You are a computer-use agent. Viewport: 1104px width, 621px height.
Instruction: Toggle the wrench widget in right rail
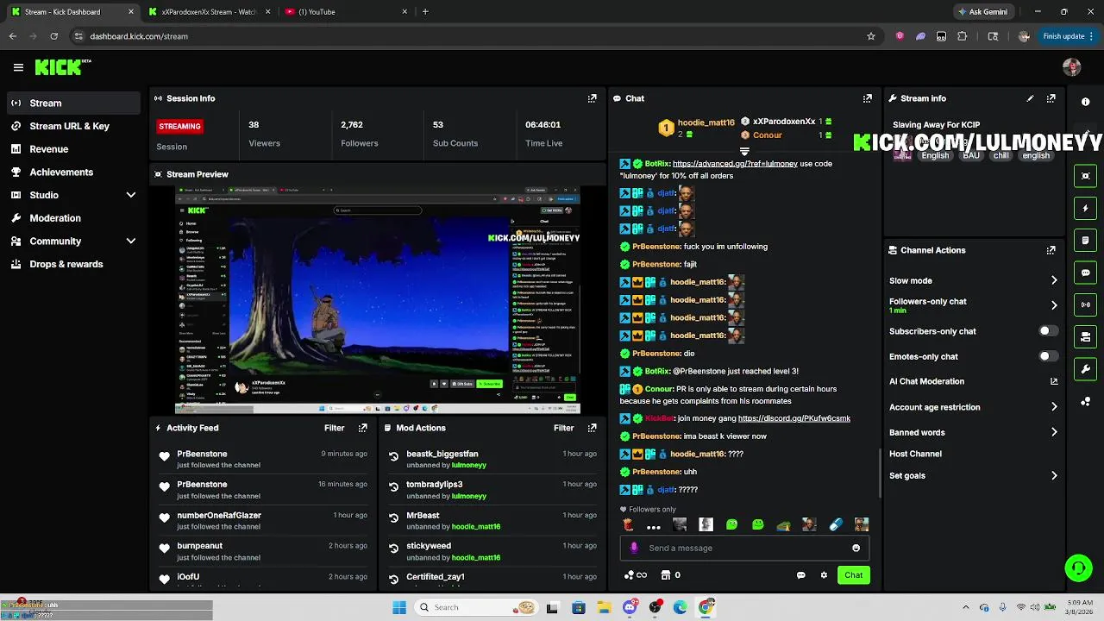(x=1085, y=369)
